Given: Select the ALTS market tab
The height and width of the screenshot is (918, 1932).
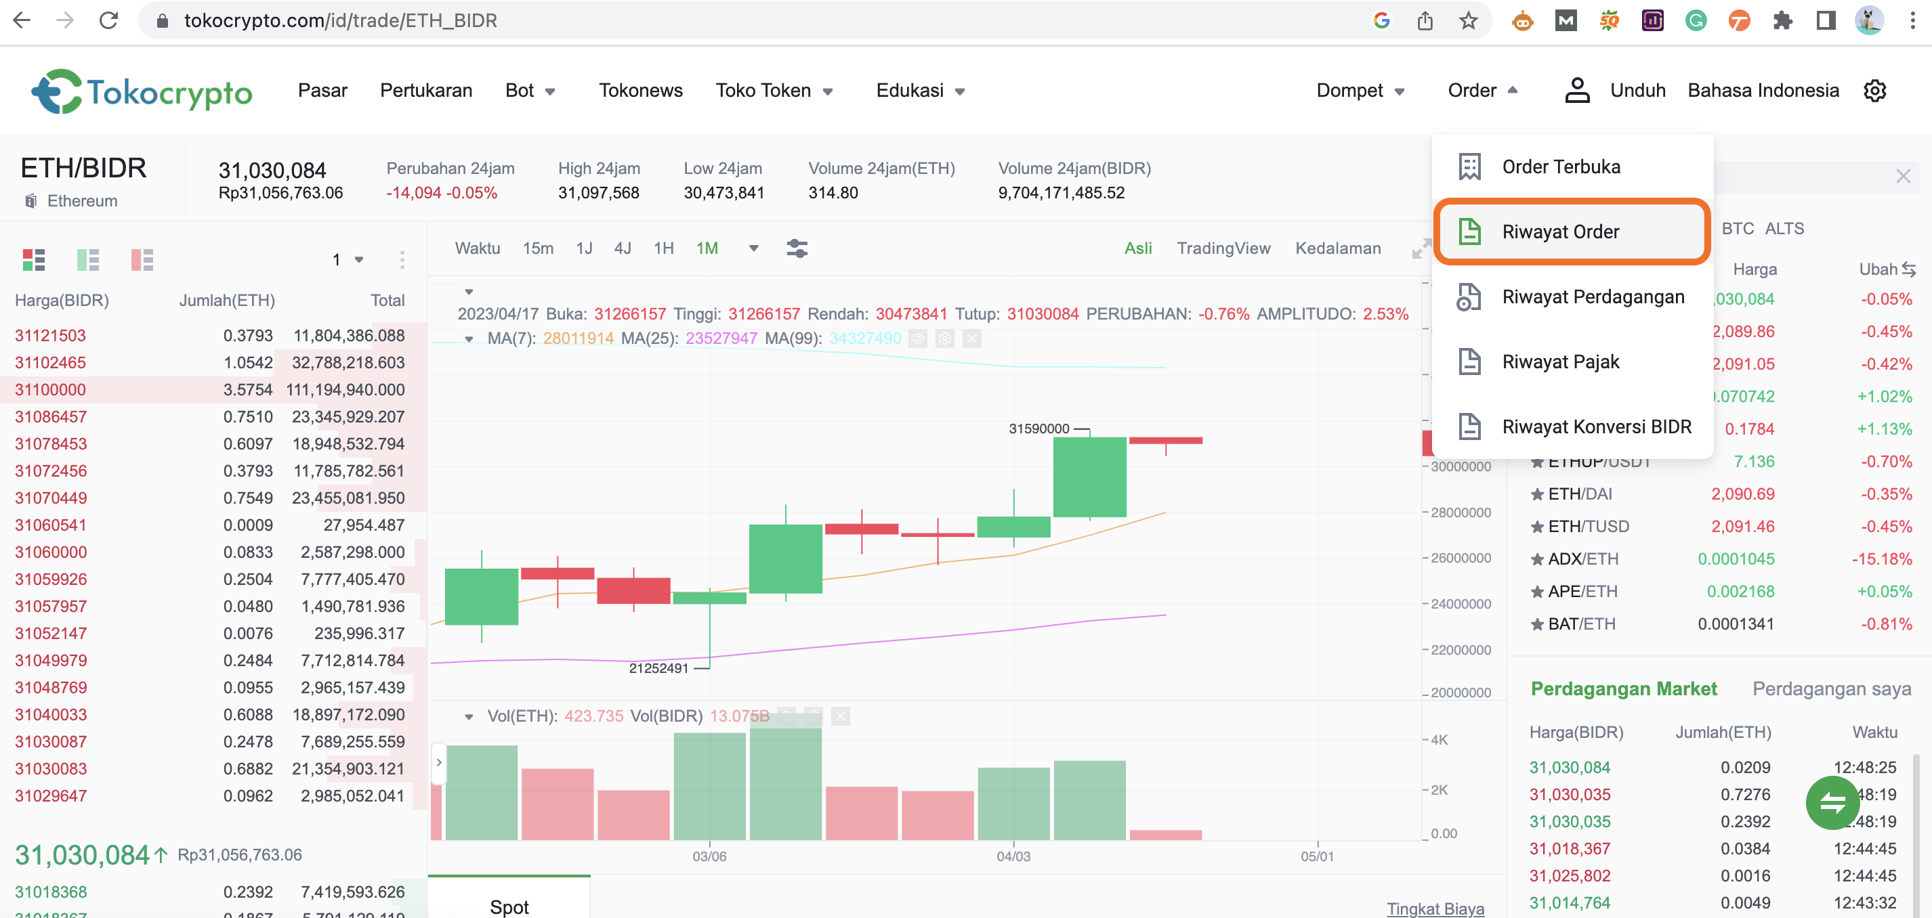Looking at the screenshot, I should (1784, 229).
